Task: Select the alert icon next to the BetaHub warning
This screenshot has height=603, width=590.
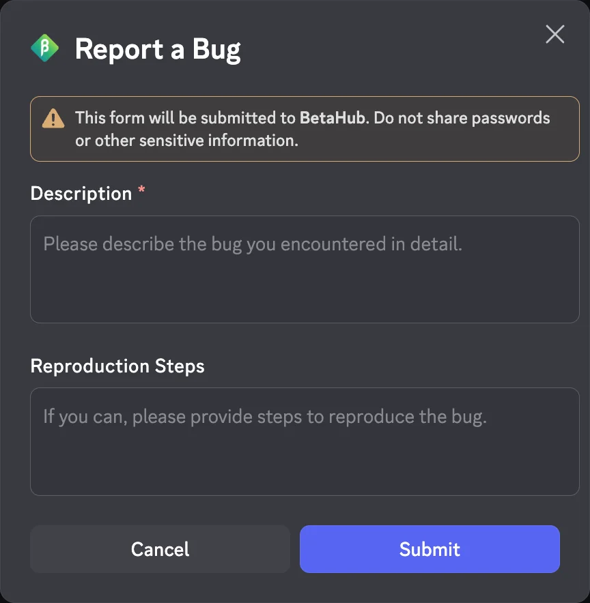Action: tap(53, 117)
